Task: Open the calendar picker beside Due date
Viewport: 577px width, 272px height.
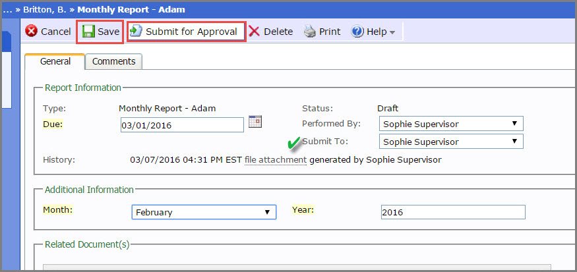Action: [x=255, y=121]
